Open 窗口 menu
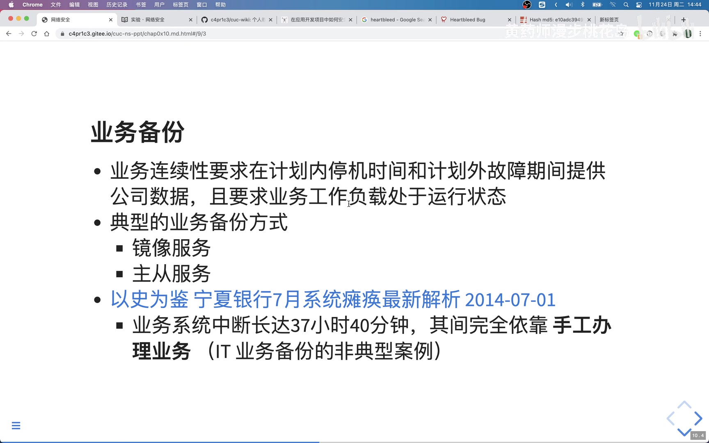The height and width of the screenshot is (443, 709). coord(202,5)
